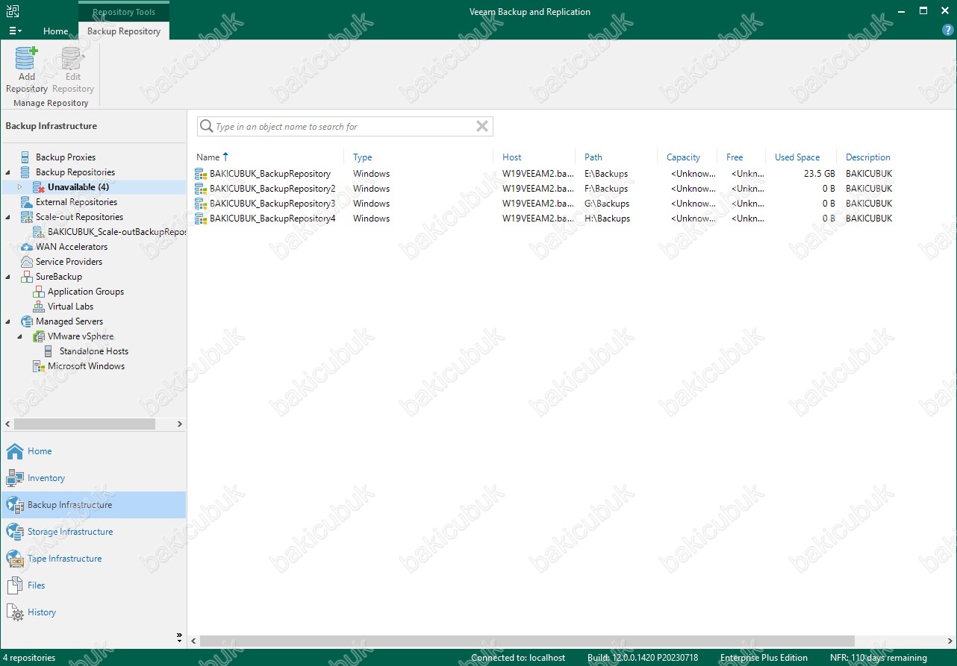Click the 23.5 GB used space cell
This screenshot has width=957, height=666.
[x=819, y=174]
